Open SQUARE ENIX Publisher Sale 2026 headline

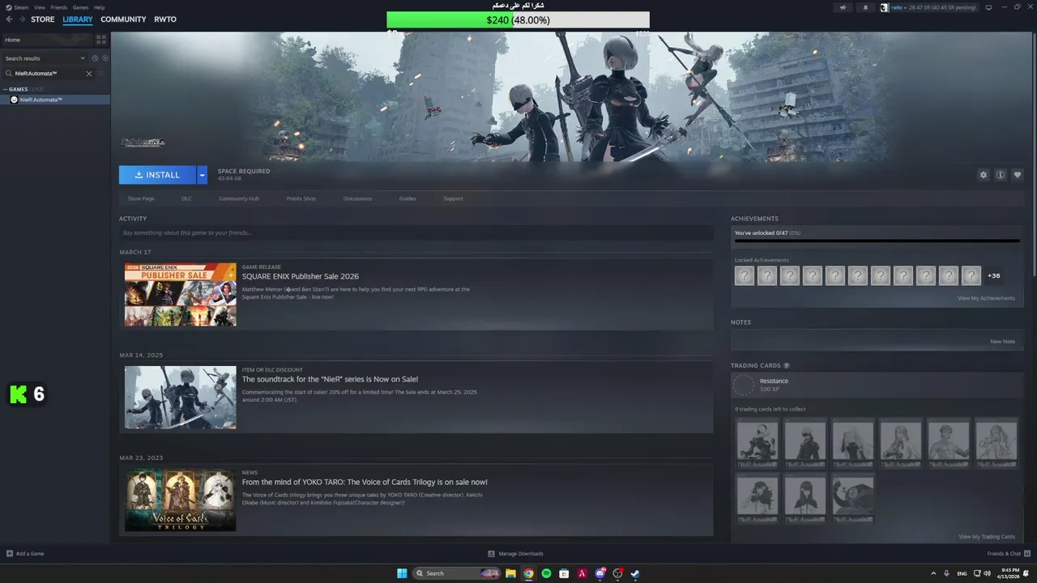point(301,276)
